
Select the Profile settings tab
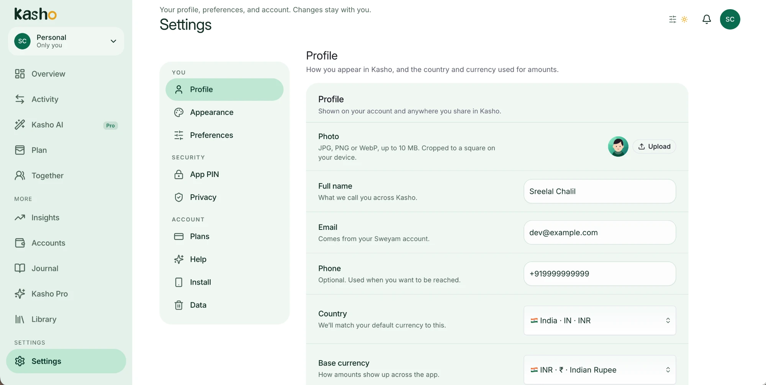pyautogui.click(x=224, y=90)
